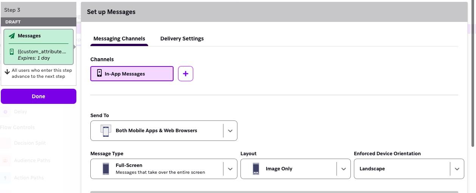This screenshot has width=476, height=193.
Task: Select the In-App Messages channel button
Action: 132,74
